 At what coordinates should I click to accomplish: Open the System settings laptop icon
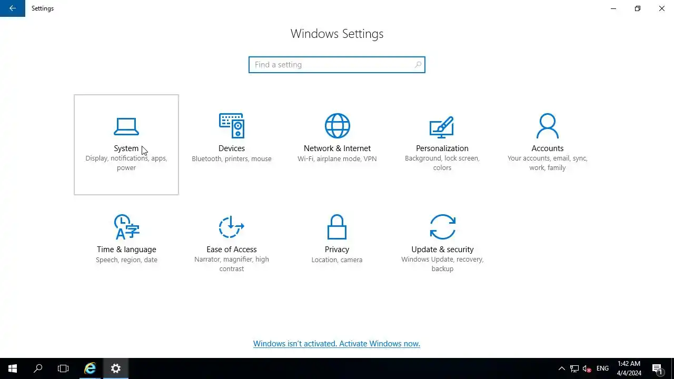[x=126, y=126]
